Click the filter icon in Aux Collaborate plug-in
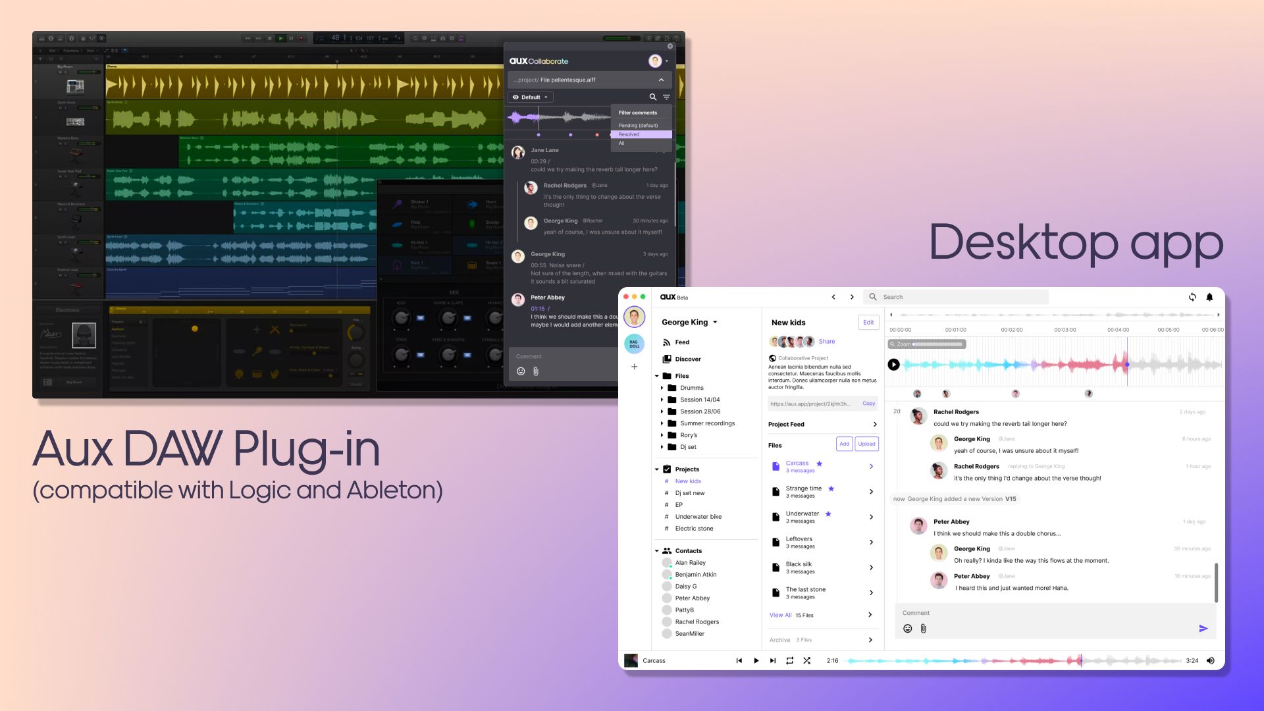 pos(666,97)
